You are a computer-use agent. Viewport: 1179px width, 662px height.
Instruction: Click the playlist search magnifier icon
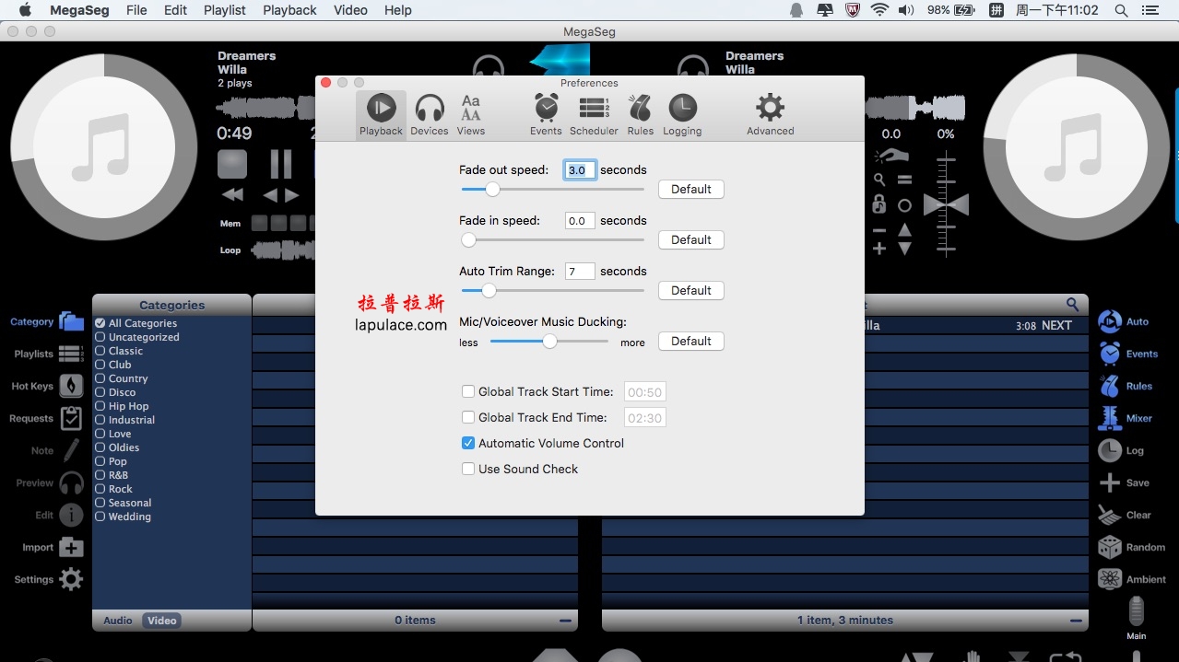pyautogui.click(x=1072, y=304)
